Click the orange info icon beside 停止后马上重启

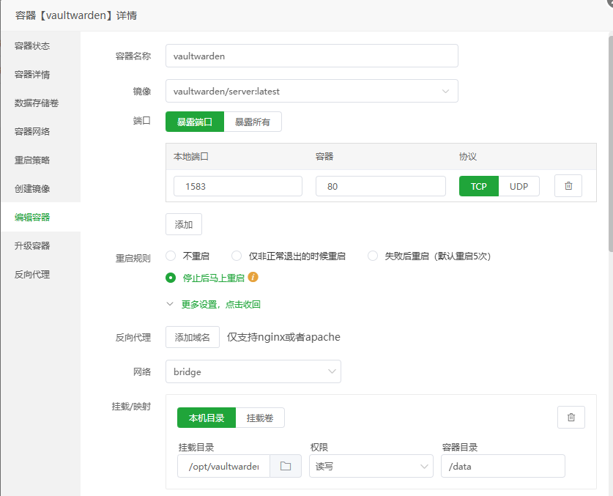[253, 277]
